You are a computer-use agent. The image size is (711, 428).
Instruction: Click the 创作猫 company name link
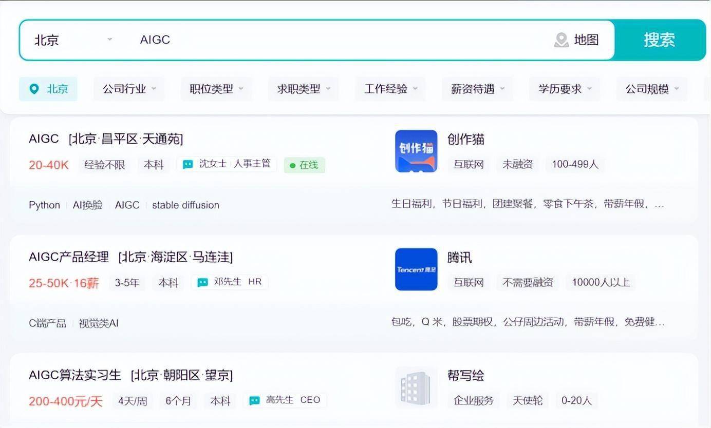pyautogui.click(x=465, y=139)
